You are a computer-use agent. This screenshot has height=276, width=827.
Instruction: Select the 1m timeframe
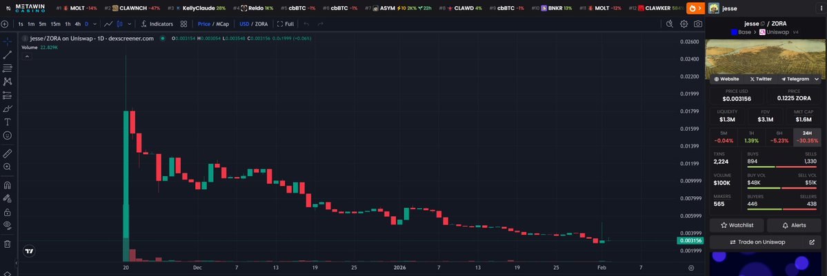point(31,24)
